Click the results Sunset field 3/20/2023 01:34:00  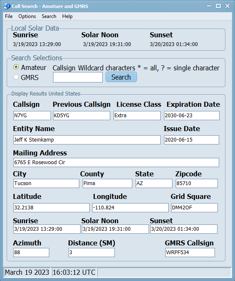184,229
